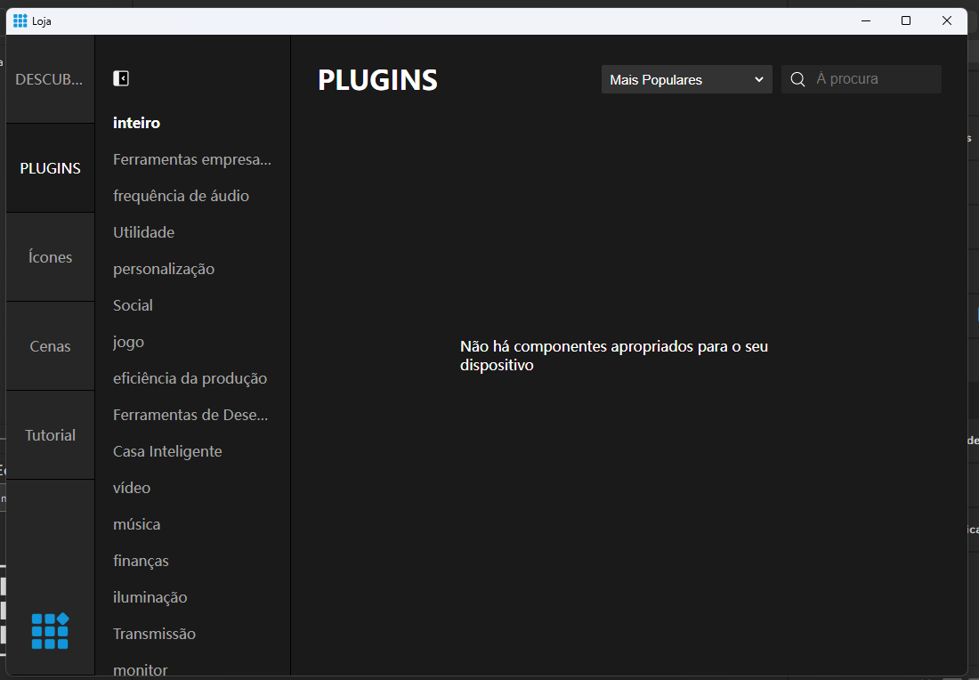Collapse the category panel with the arrow icon
This screenshot has height=680, width=979.
[121, 78]
